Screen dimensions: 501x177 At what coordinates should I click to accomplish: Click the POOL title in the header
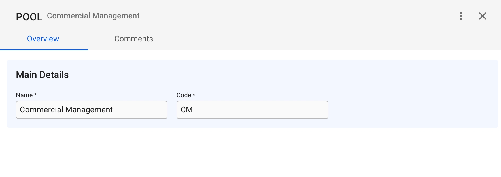[29, 17]
